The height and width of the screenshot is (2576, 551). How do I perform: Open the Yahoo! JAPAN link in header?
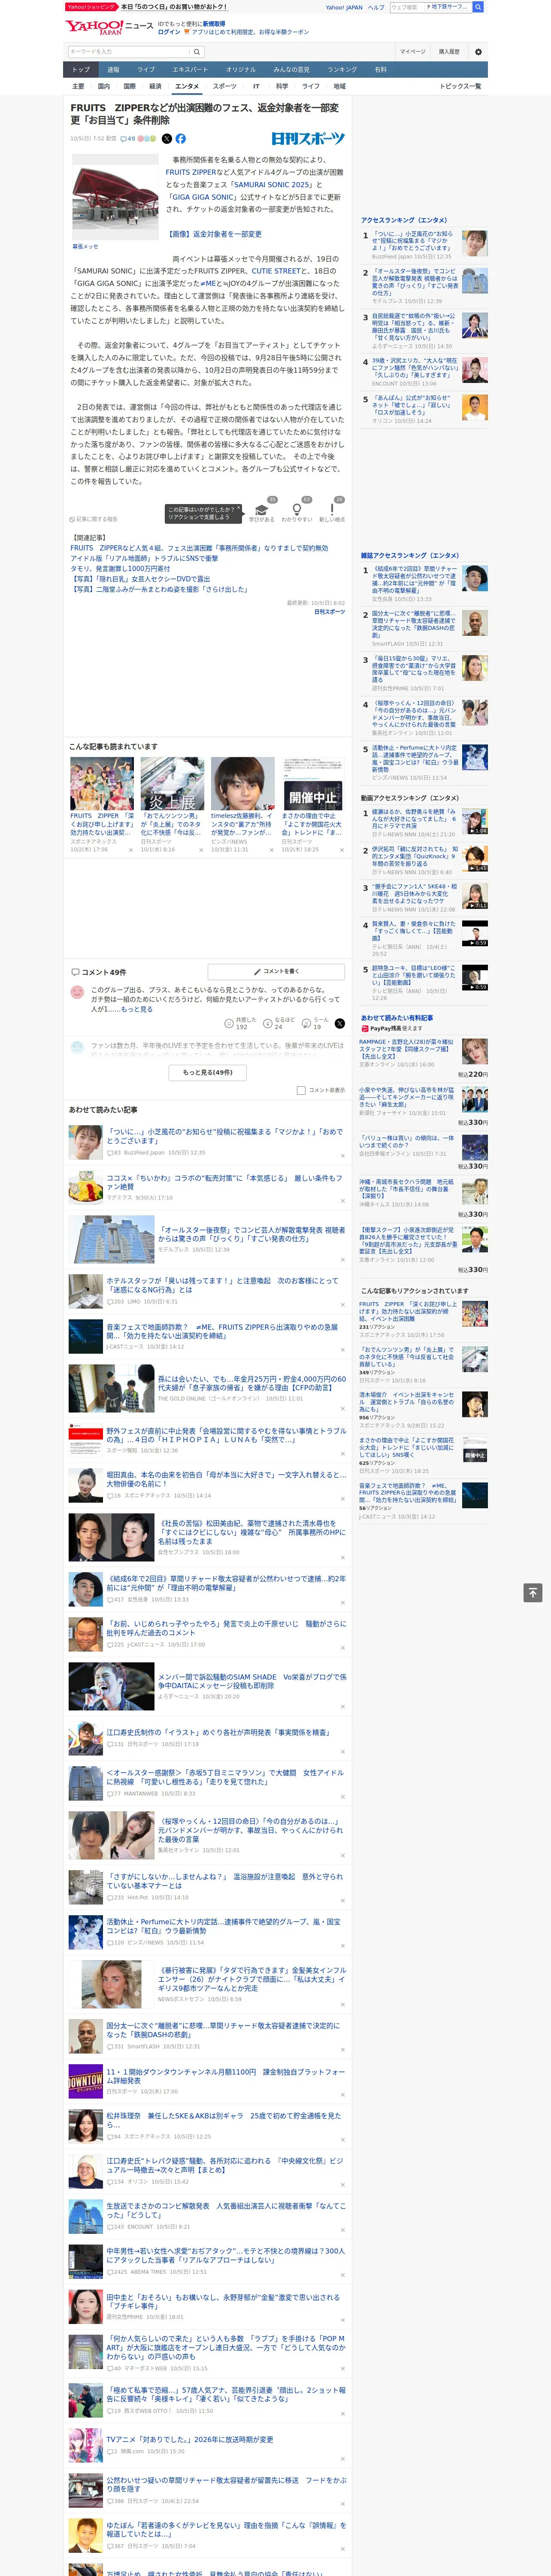tap(344, 7)
